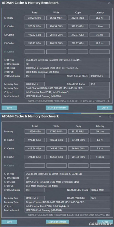Click the Memory Type field reading Single Channel DDR4-2400
The width and height of the screenshot is (114, 227).
[67, 202]
